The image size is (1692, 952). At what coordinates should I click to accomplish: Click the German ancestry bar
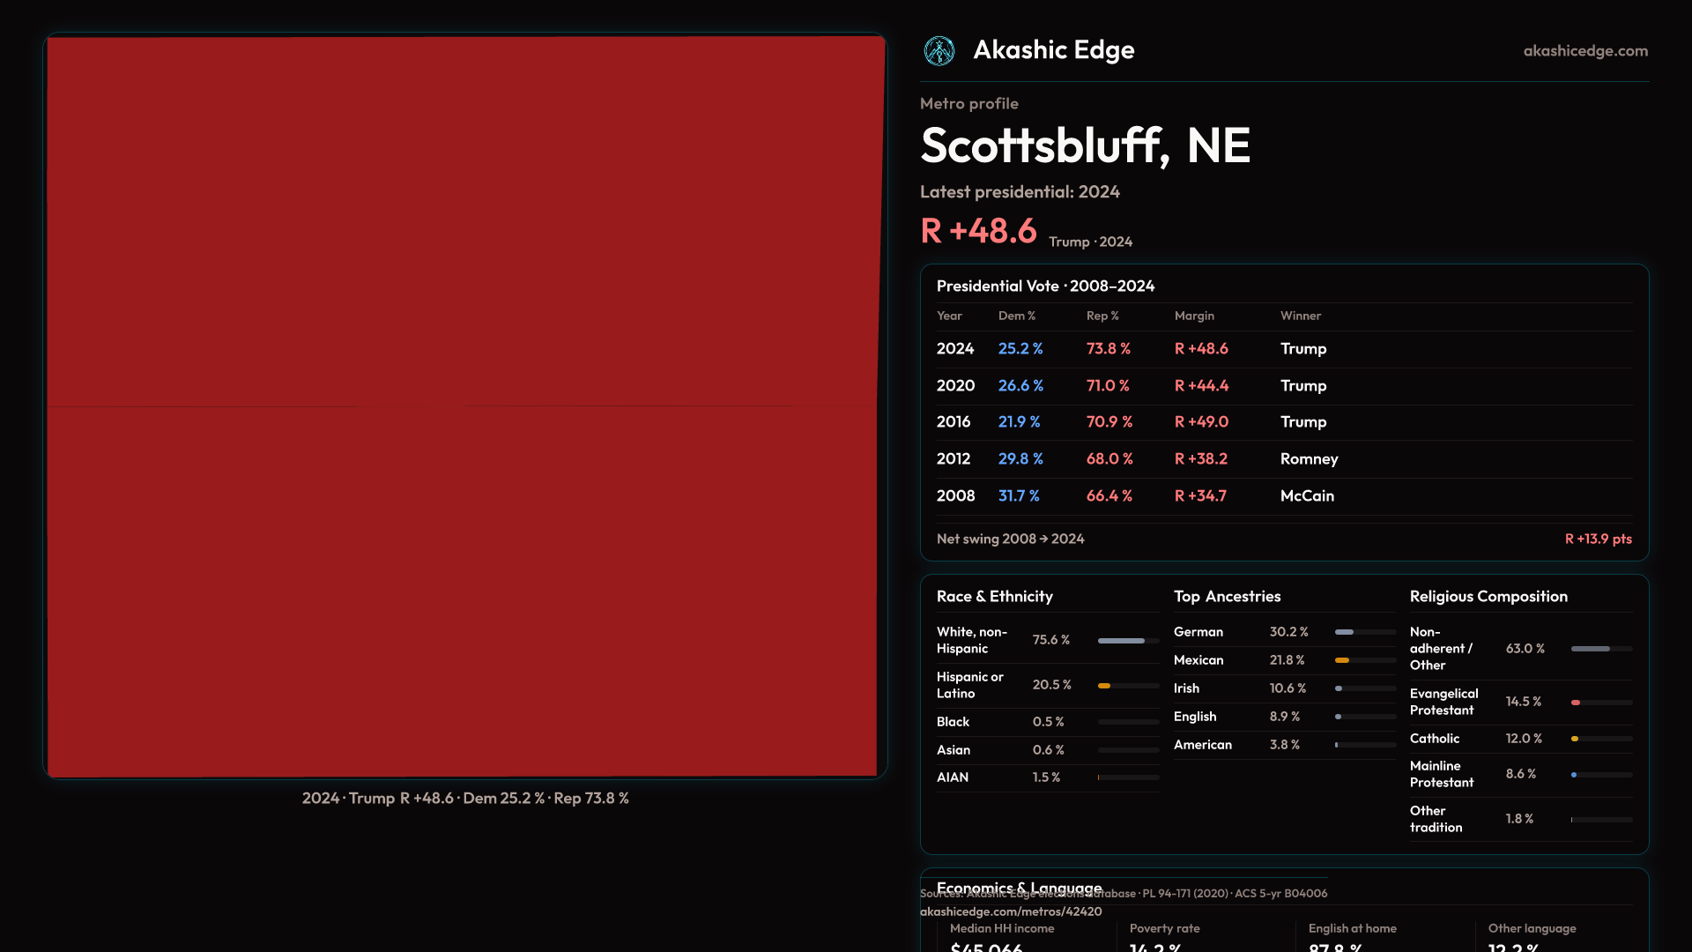(1345, 632)
